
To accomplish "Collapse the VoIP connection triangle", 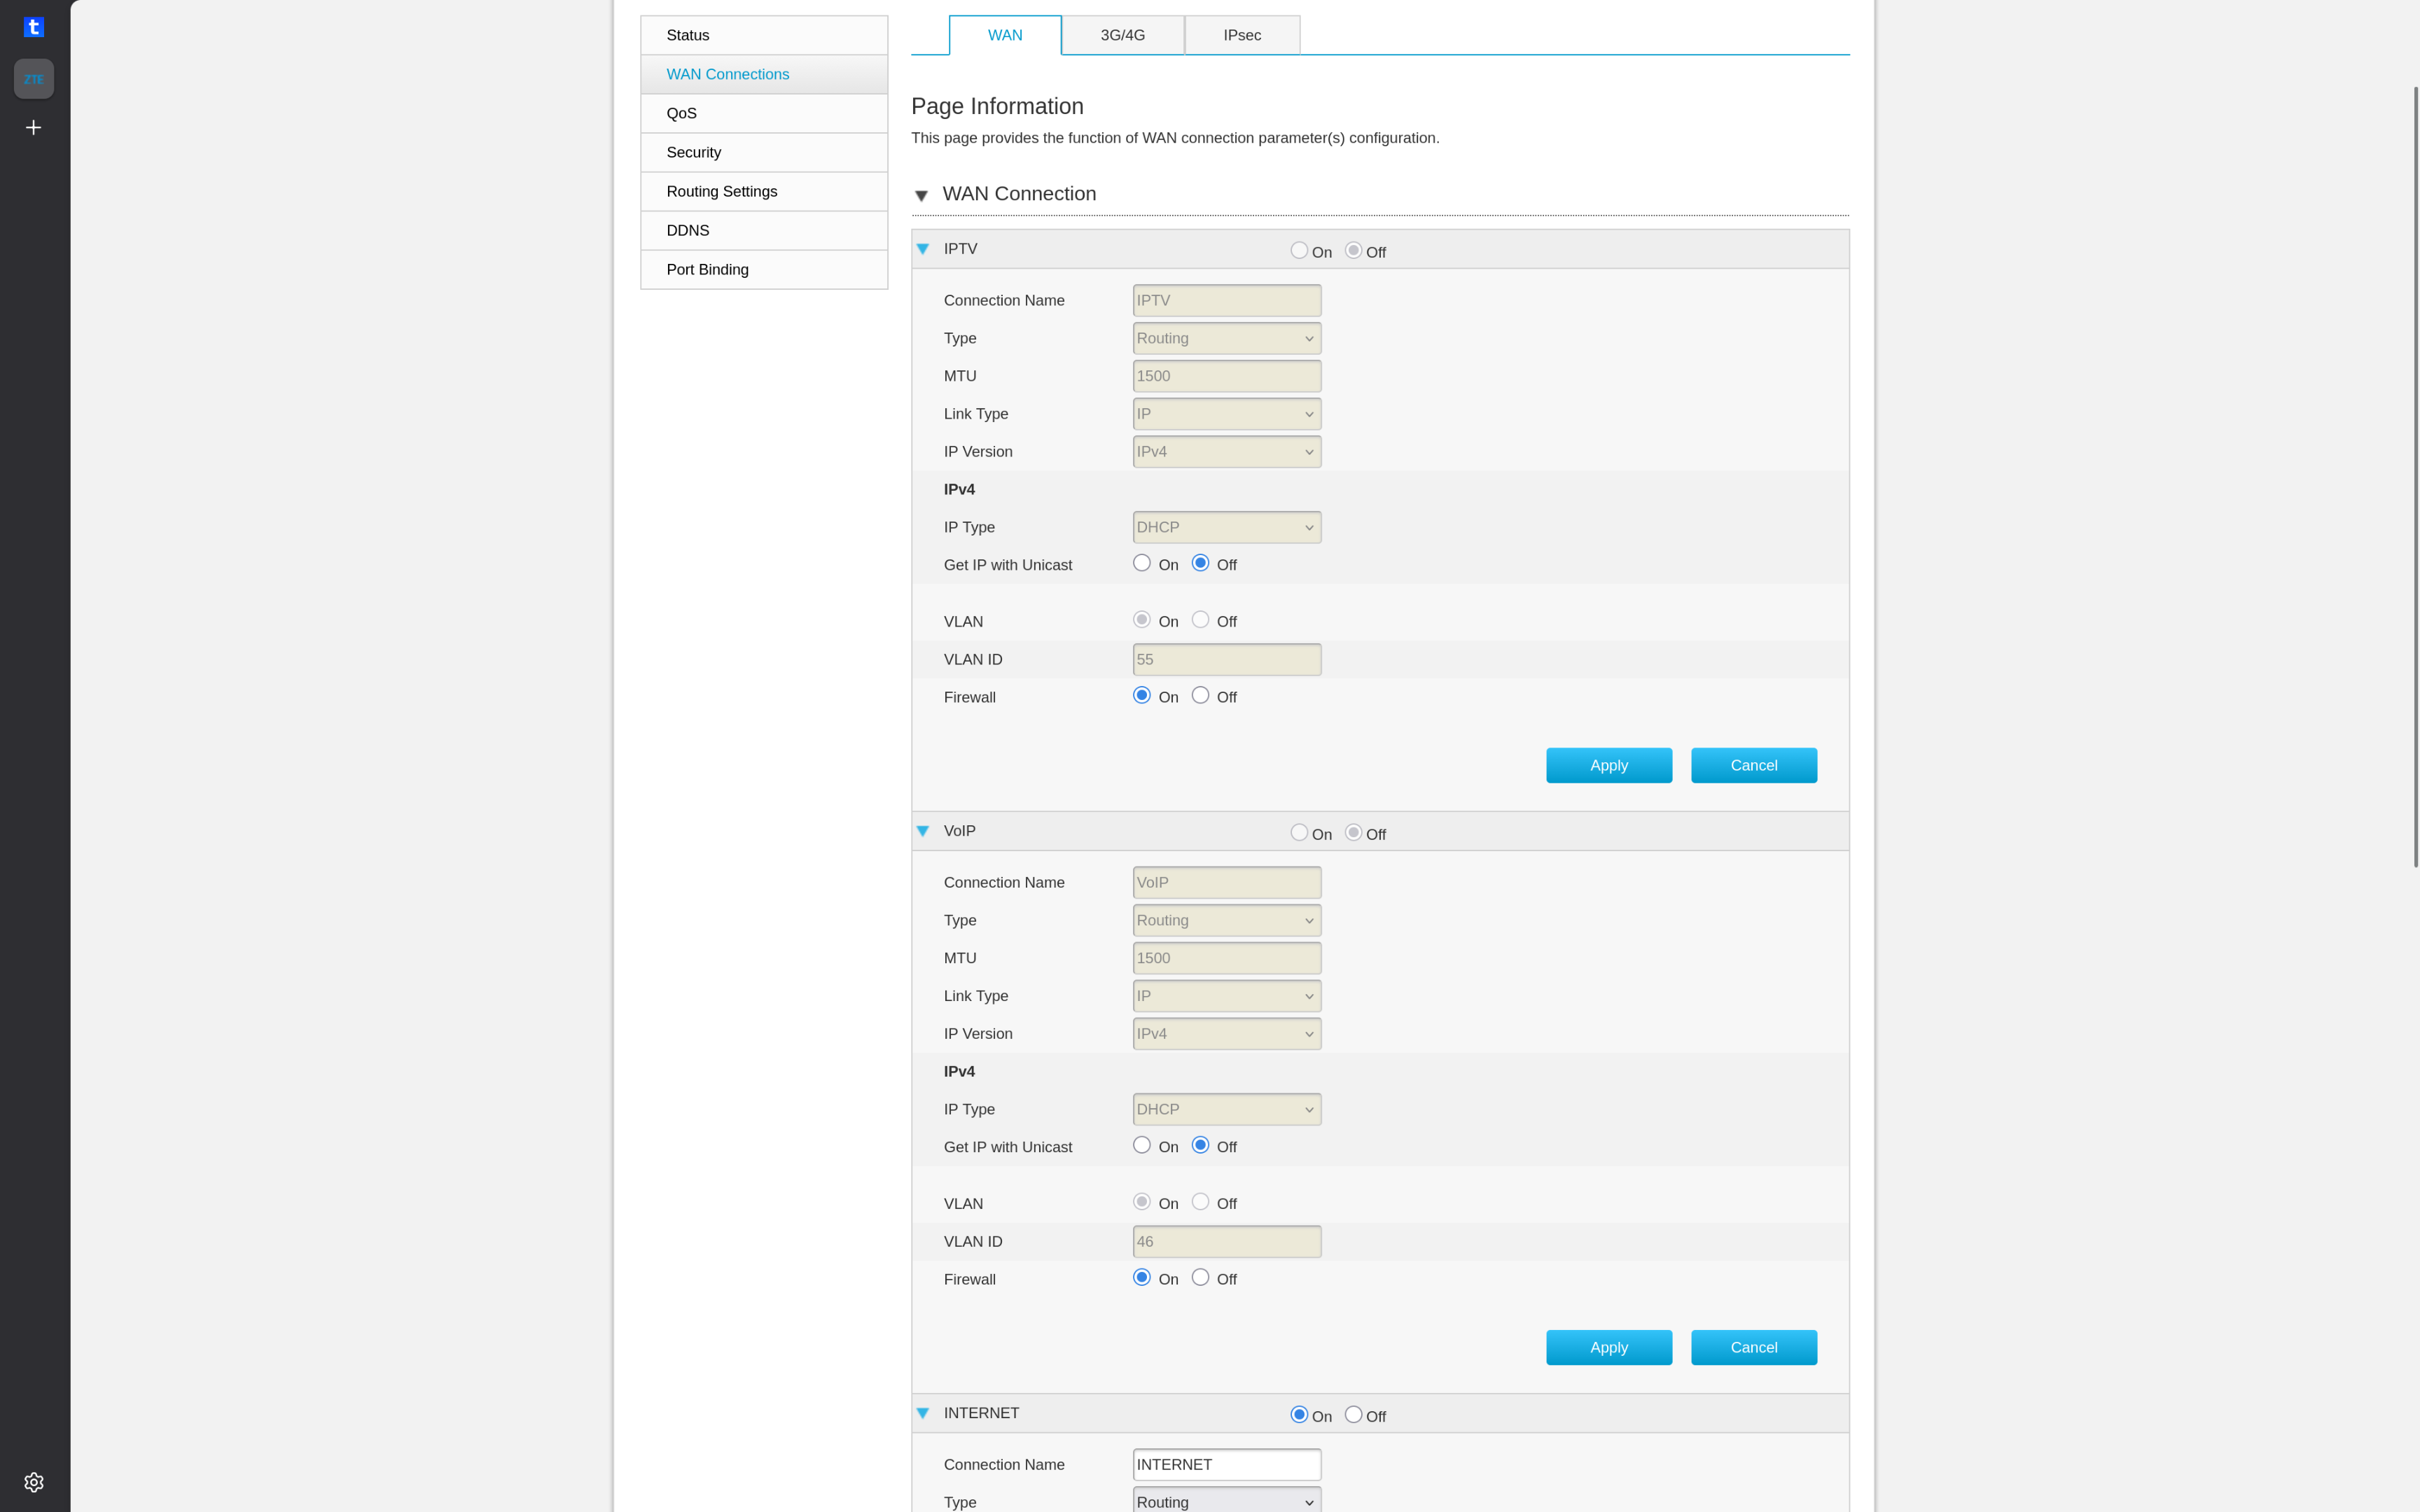I will click(x=923, y=831).
